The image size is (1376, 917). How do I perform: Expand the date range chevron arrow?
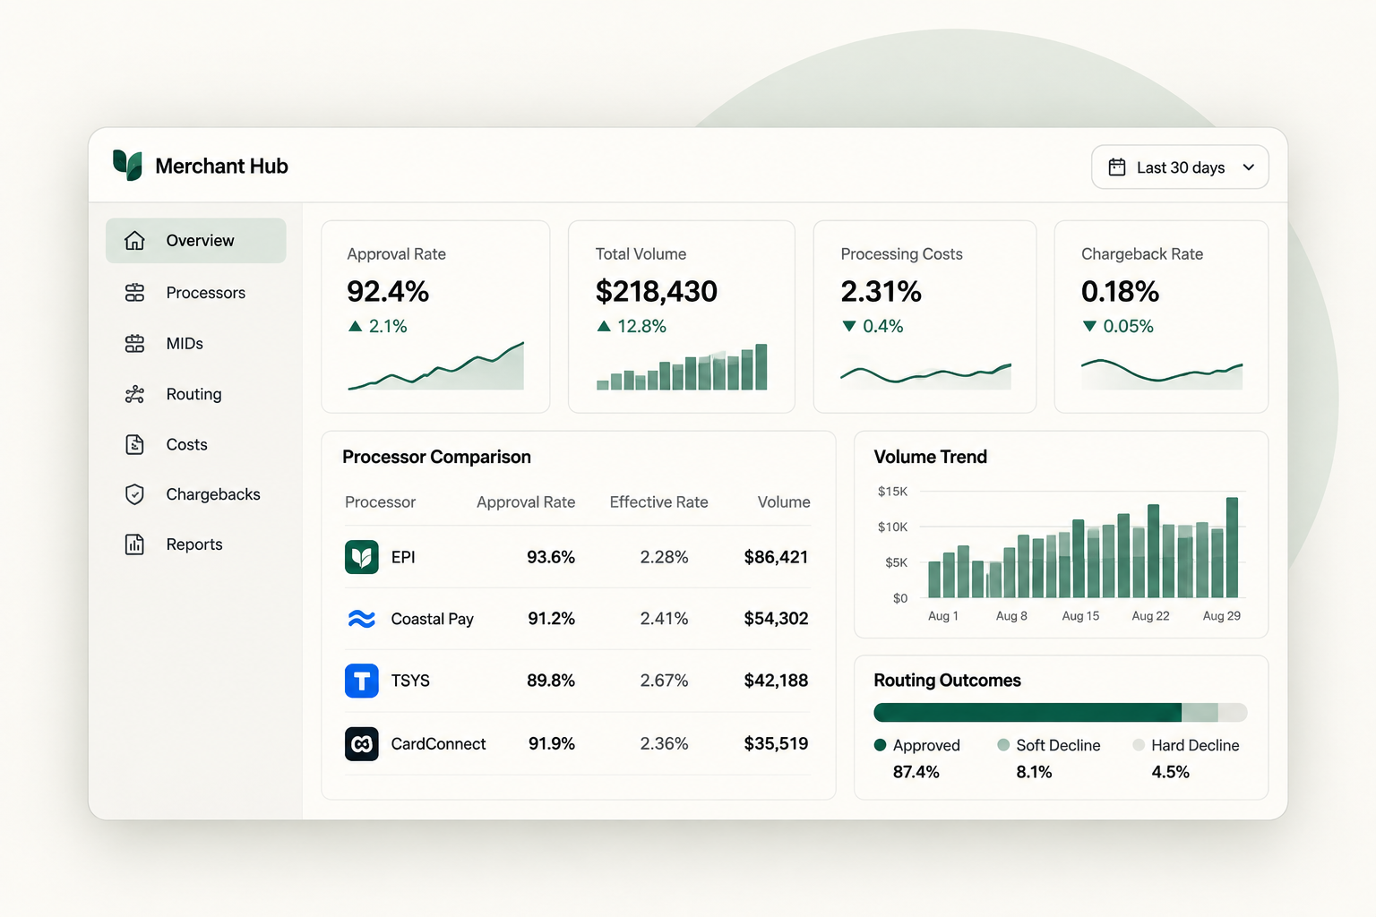[1249, 167]
